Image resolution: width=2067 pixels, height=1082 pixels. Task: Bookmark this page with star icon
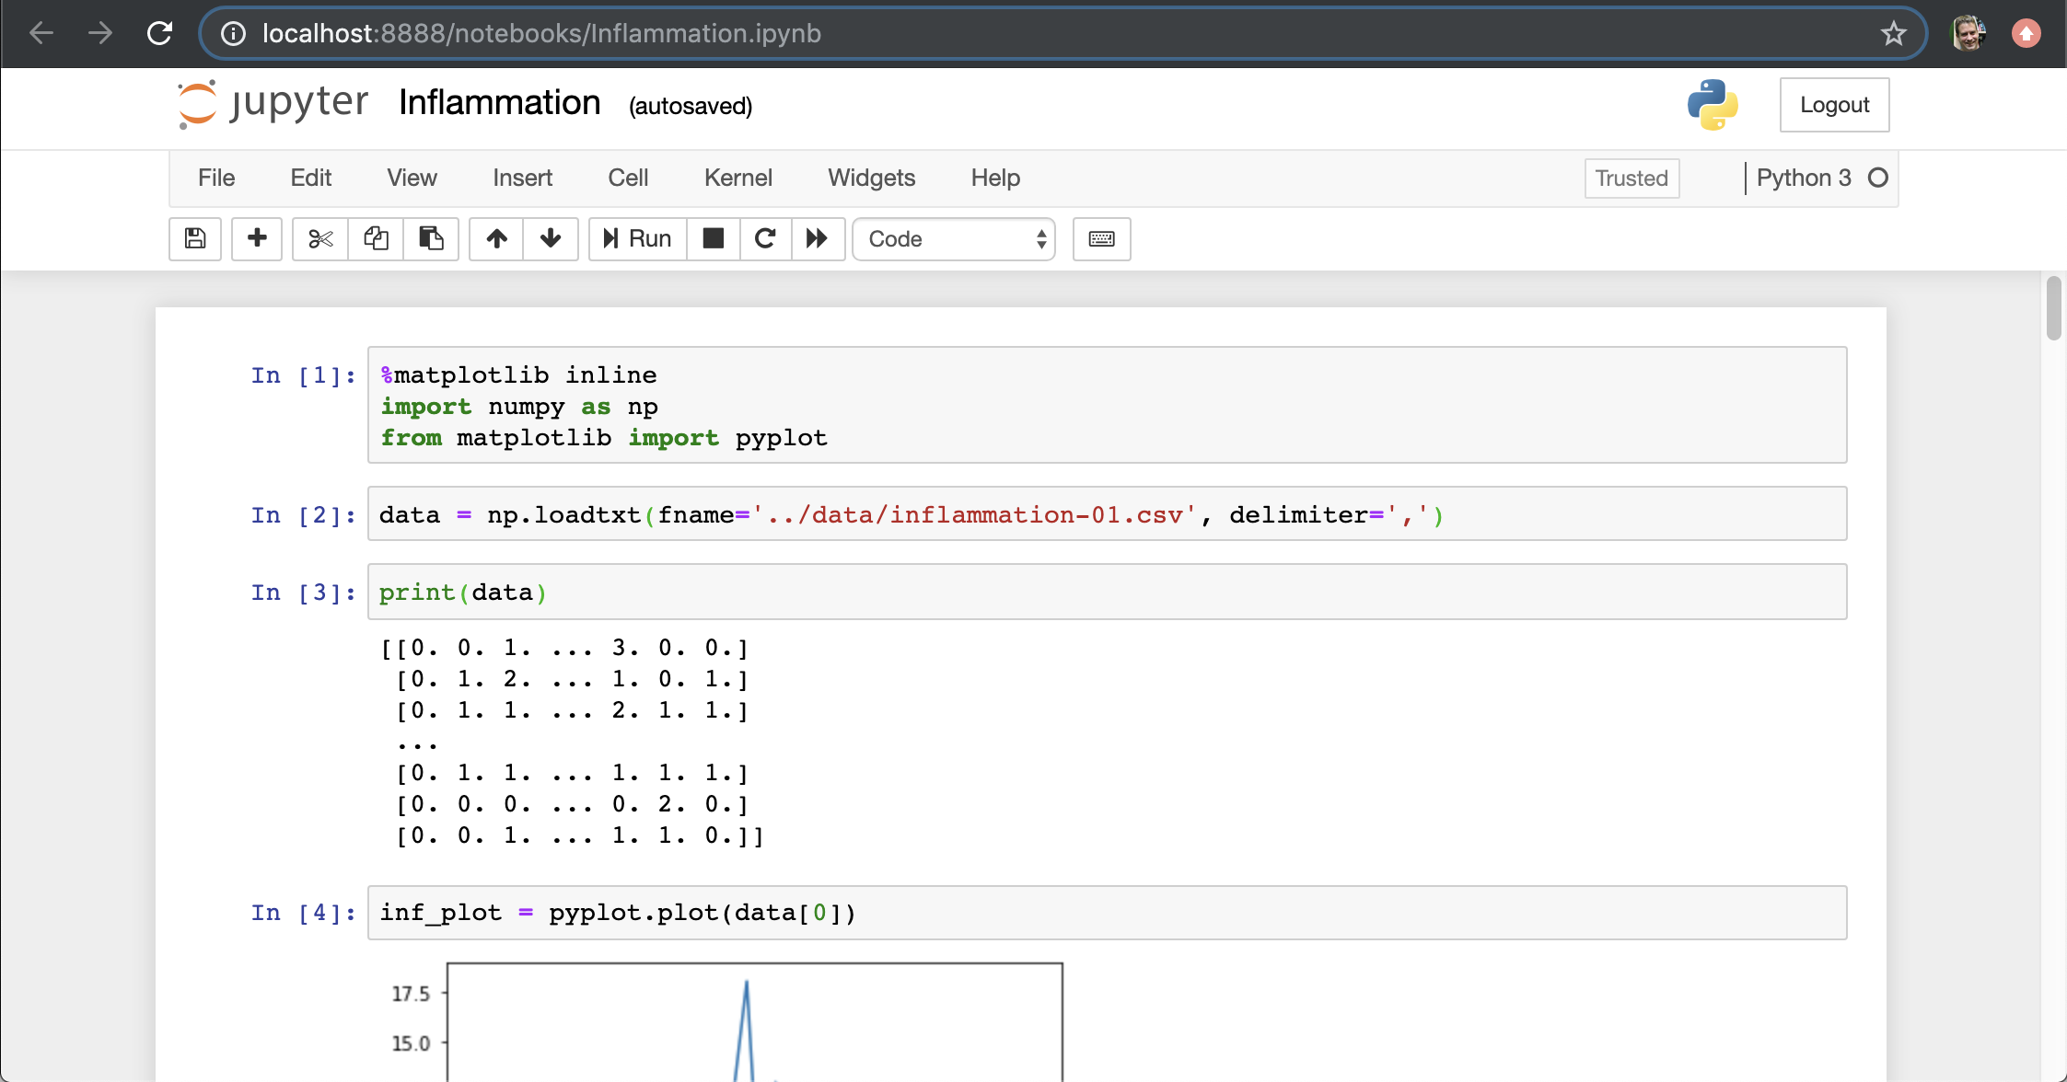[1893, 34]
